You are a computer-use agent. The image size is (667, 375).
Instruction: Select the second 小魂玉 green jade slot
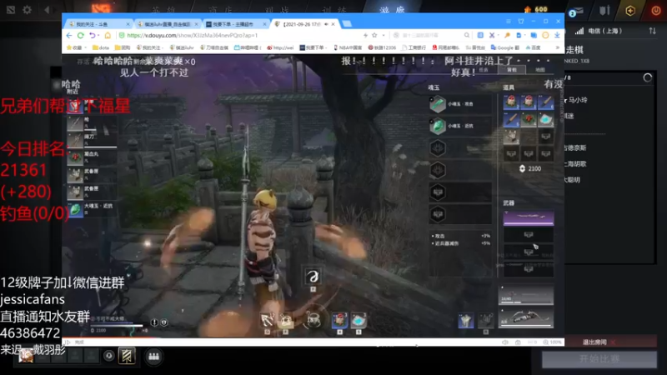460,126
